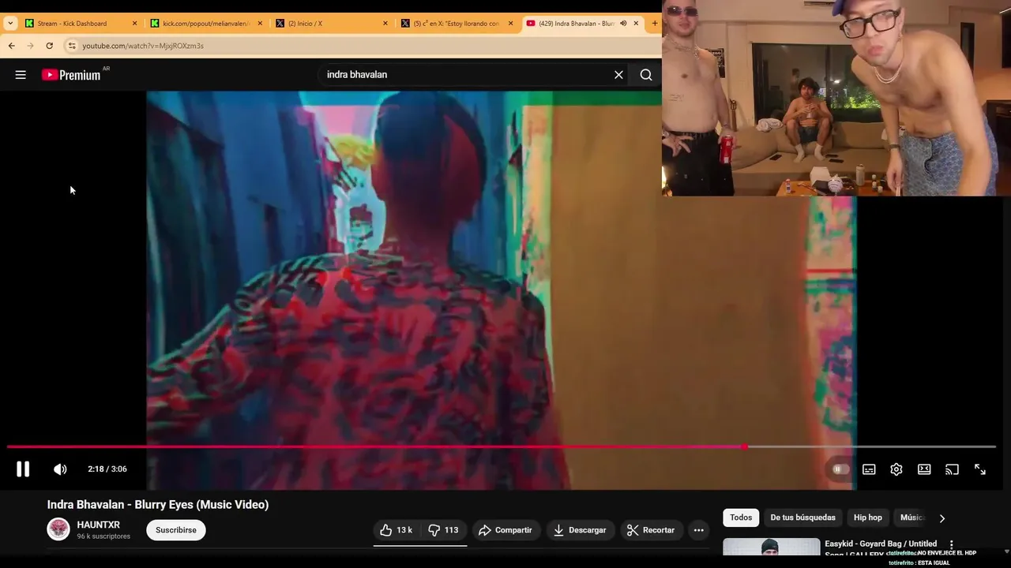Open HAUNTXR channel avatar
The width and height of the screenshot is (1011, 568).
[58, 529]
